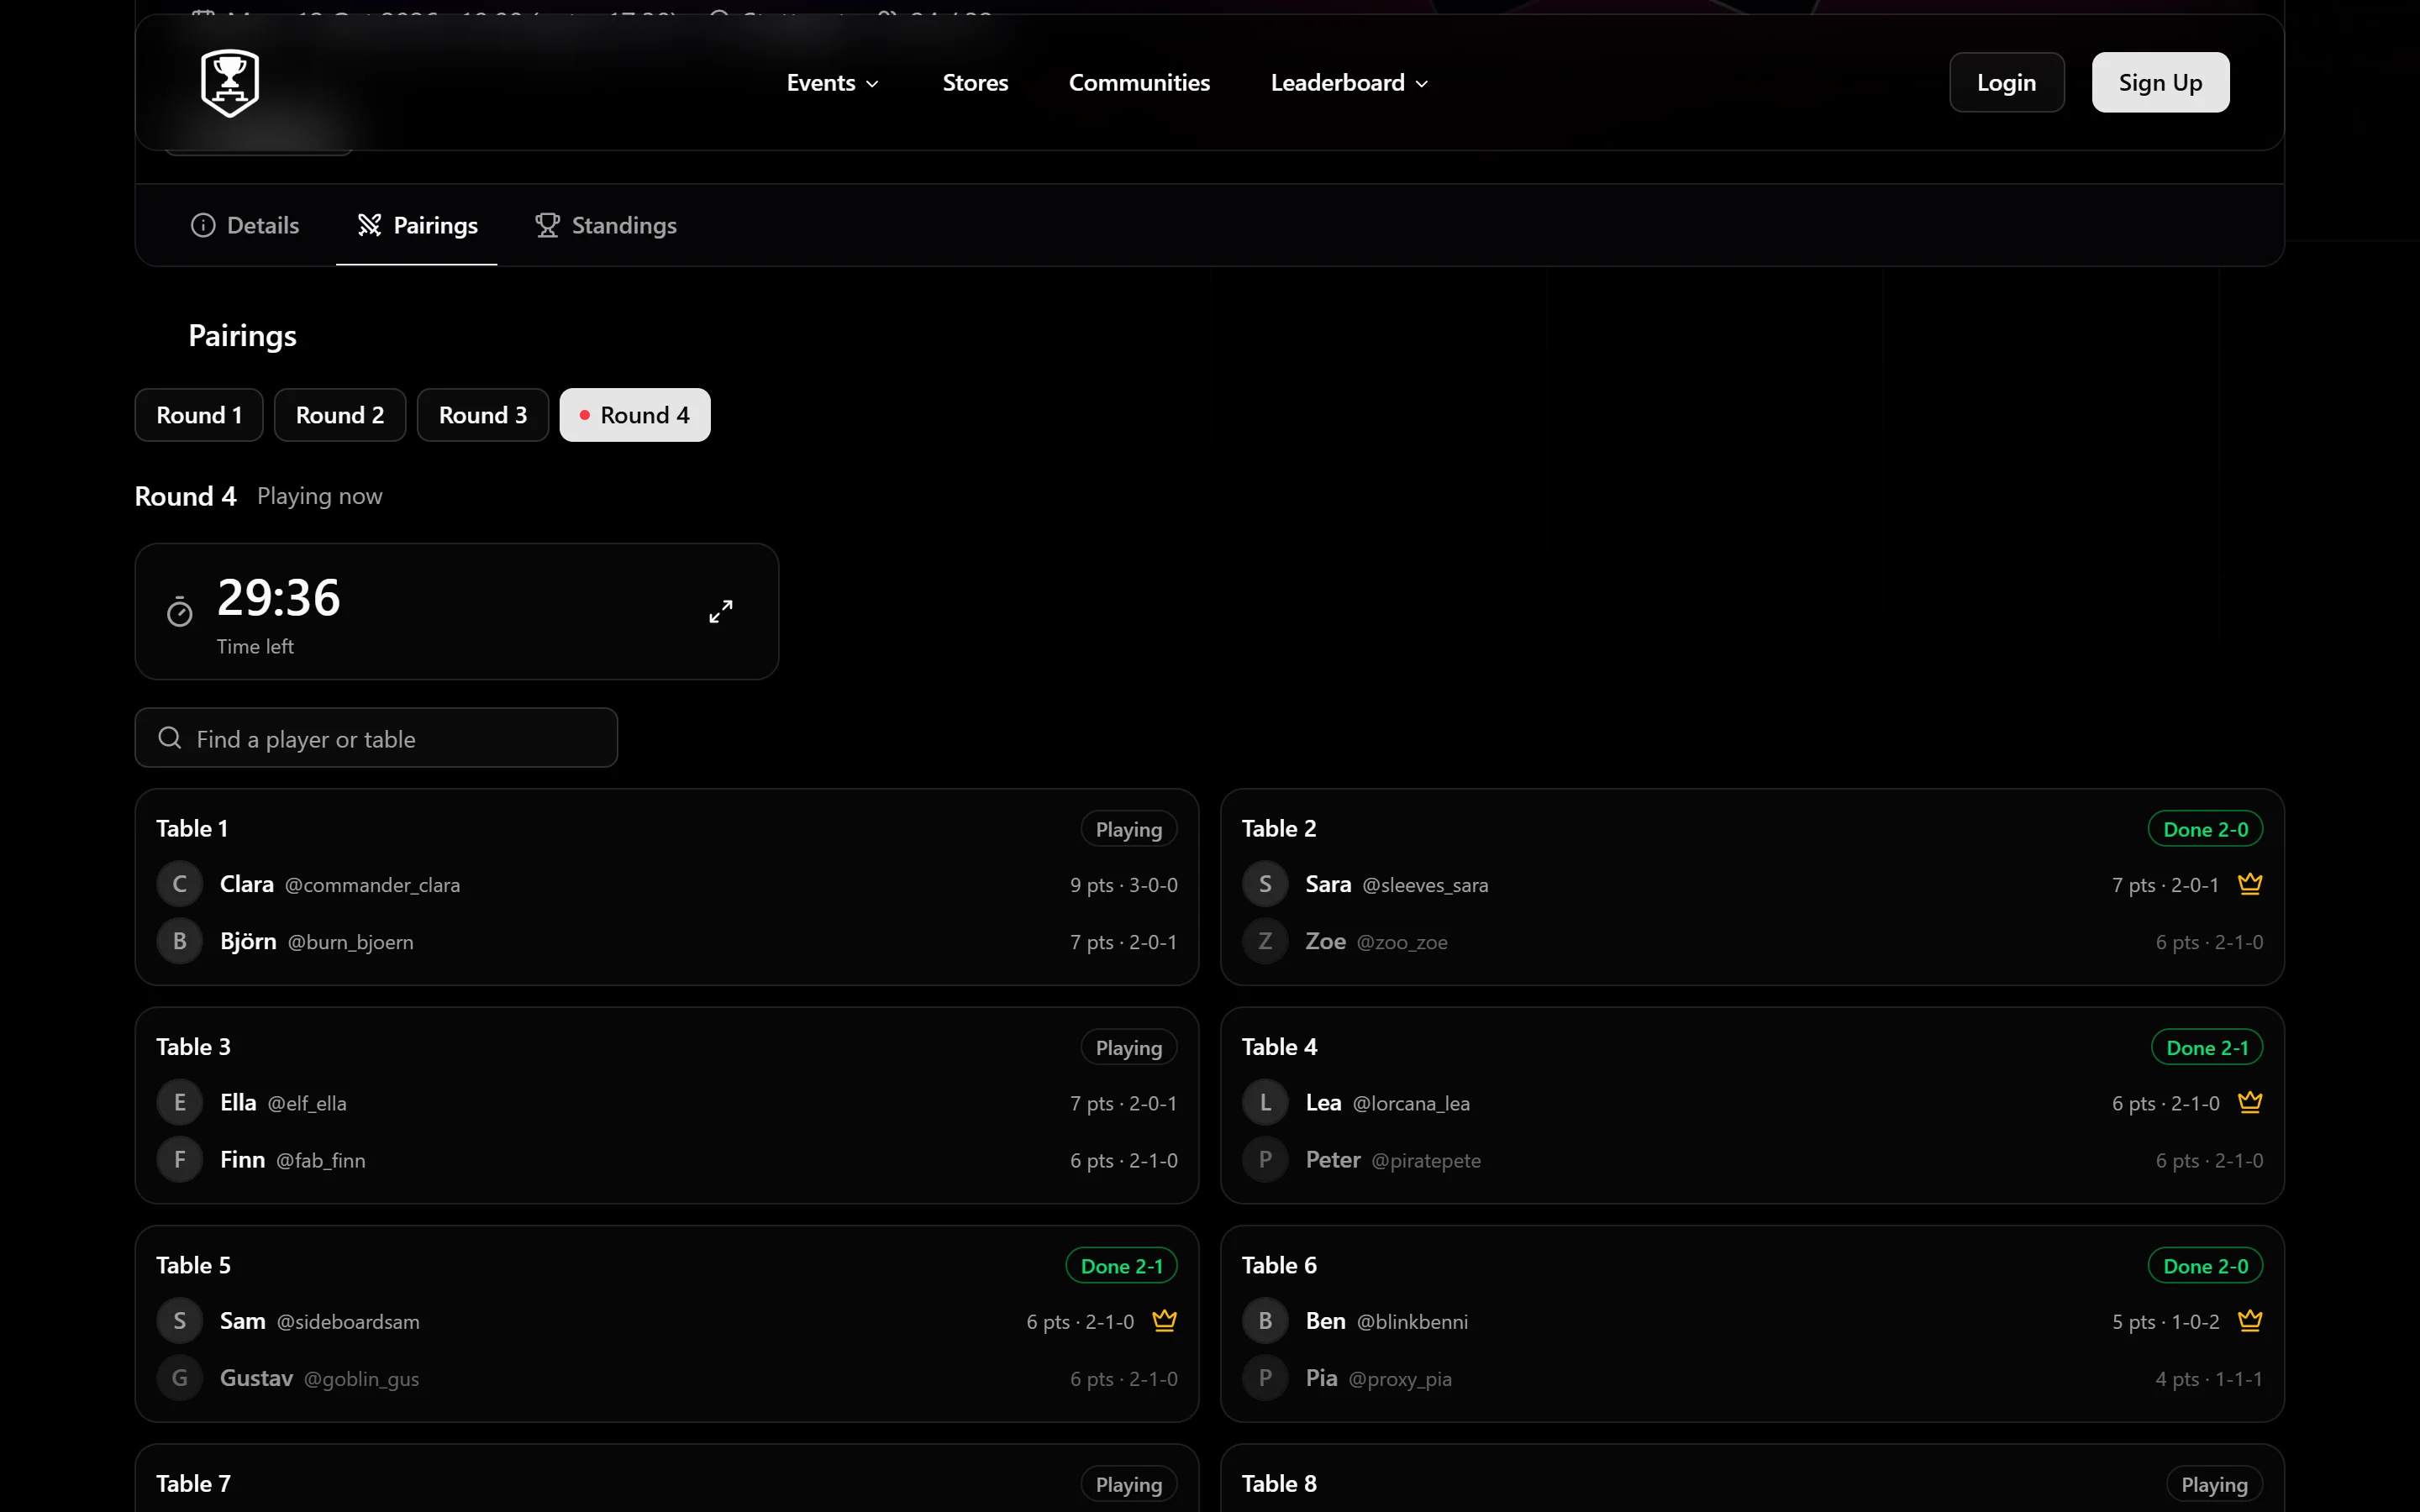Click Ella's E avatar
The height and width of the screenshot is (1512, 2420).
click(x=180, y=1102)
